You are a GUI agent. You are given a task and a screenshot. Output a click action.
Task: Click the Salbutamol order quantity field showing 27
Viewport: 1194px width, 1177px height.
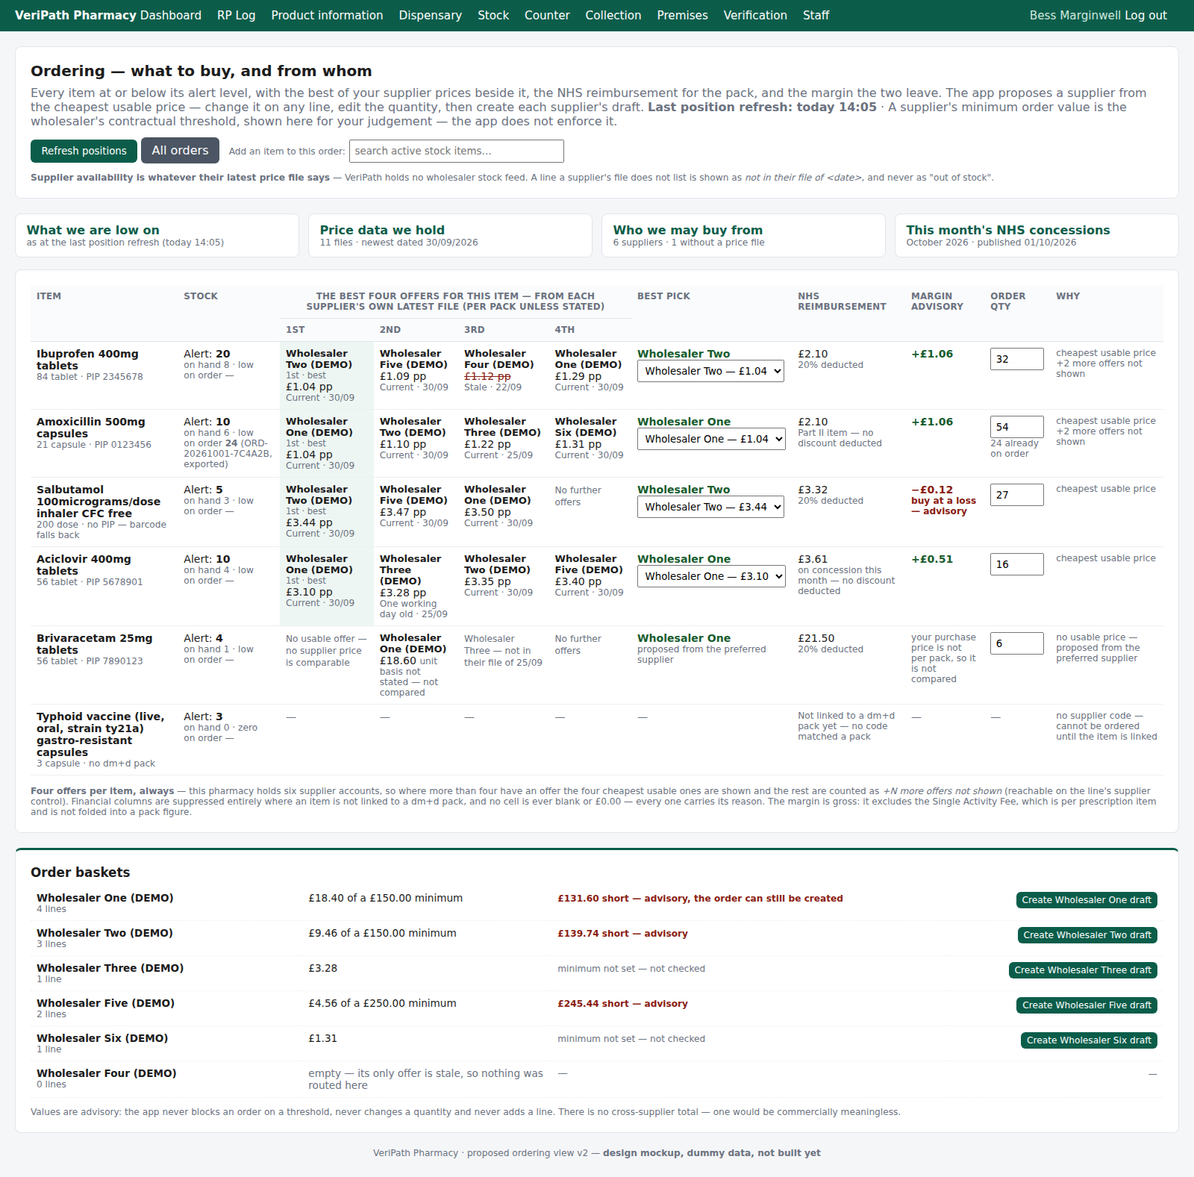click(x=1016, y=495)
